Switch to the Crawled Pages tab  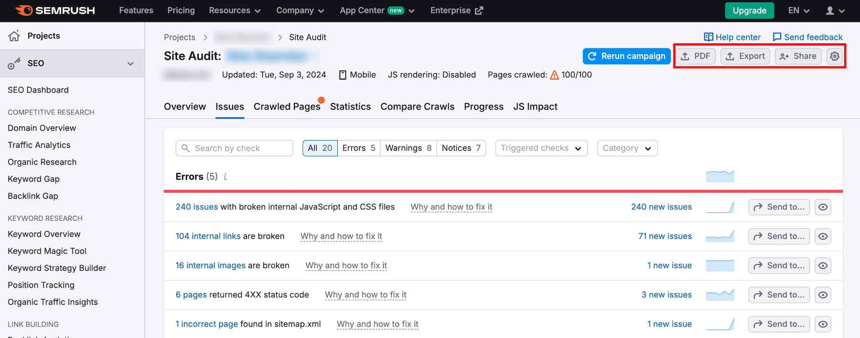(x=287, y=107)
